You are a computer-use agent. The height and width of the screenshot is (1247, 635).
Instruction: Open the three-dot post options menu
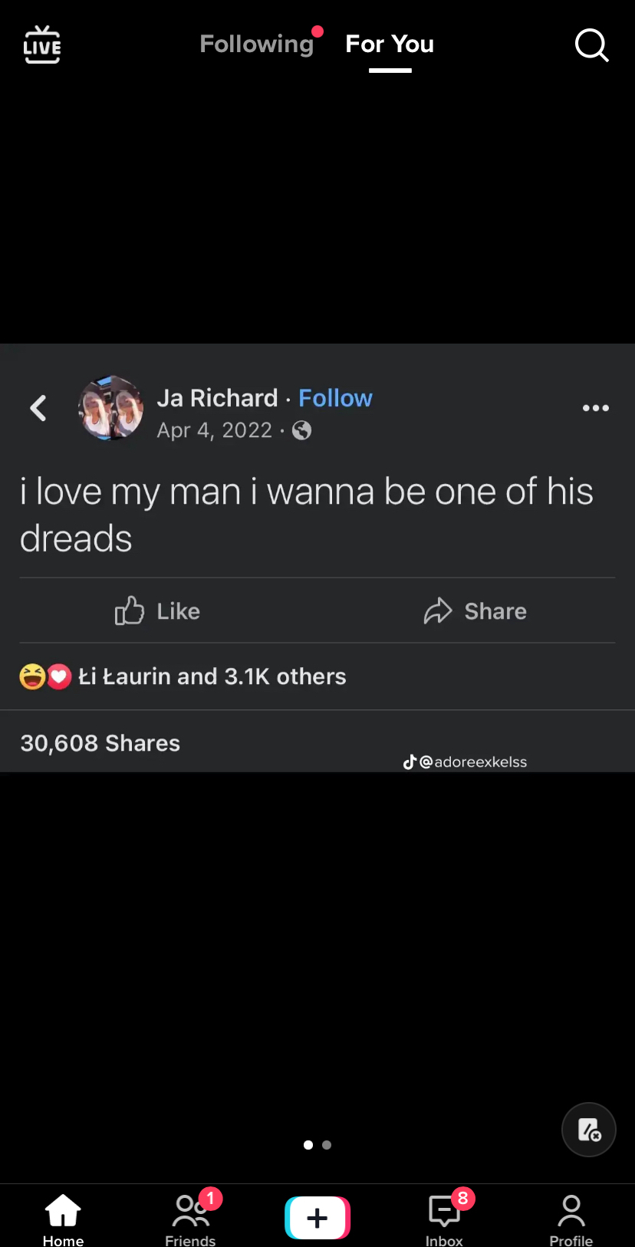point(595,408)
